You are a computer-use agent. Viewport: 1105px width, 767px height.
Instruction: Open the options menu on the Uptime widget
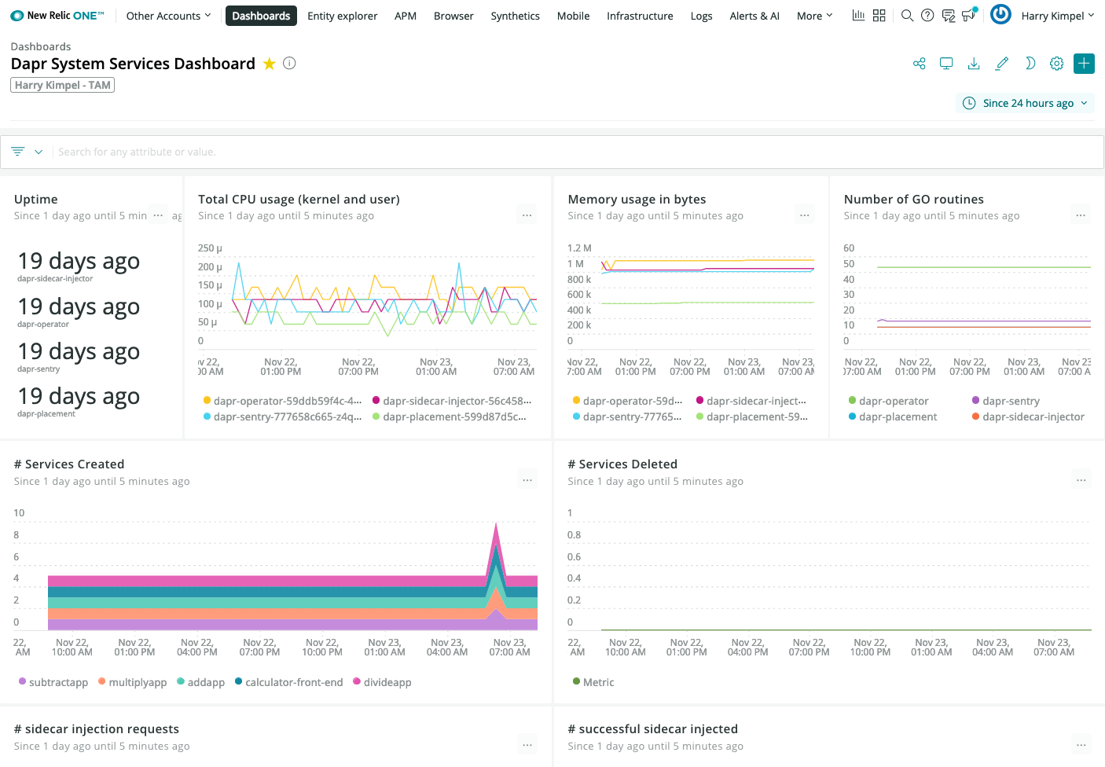(x=158, y=214)
